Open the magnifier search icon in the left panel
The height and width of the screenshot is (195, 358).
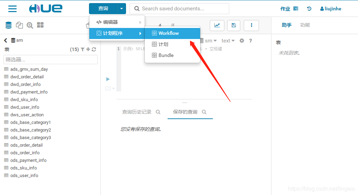click(x=30, y=25)
